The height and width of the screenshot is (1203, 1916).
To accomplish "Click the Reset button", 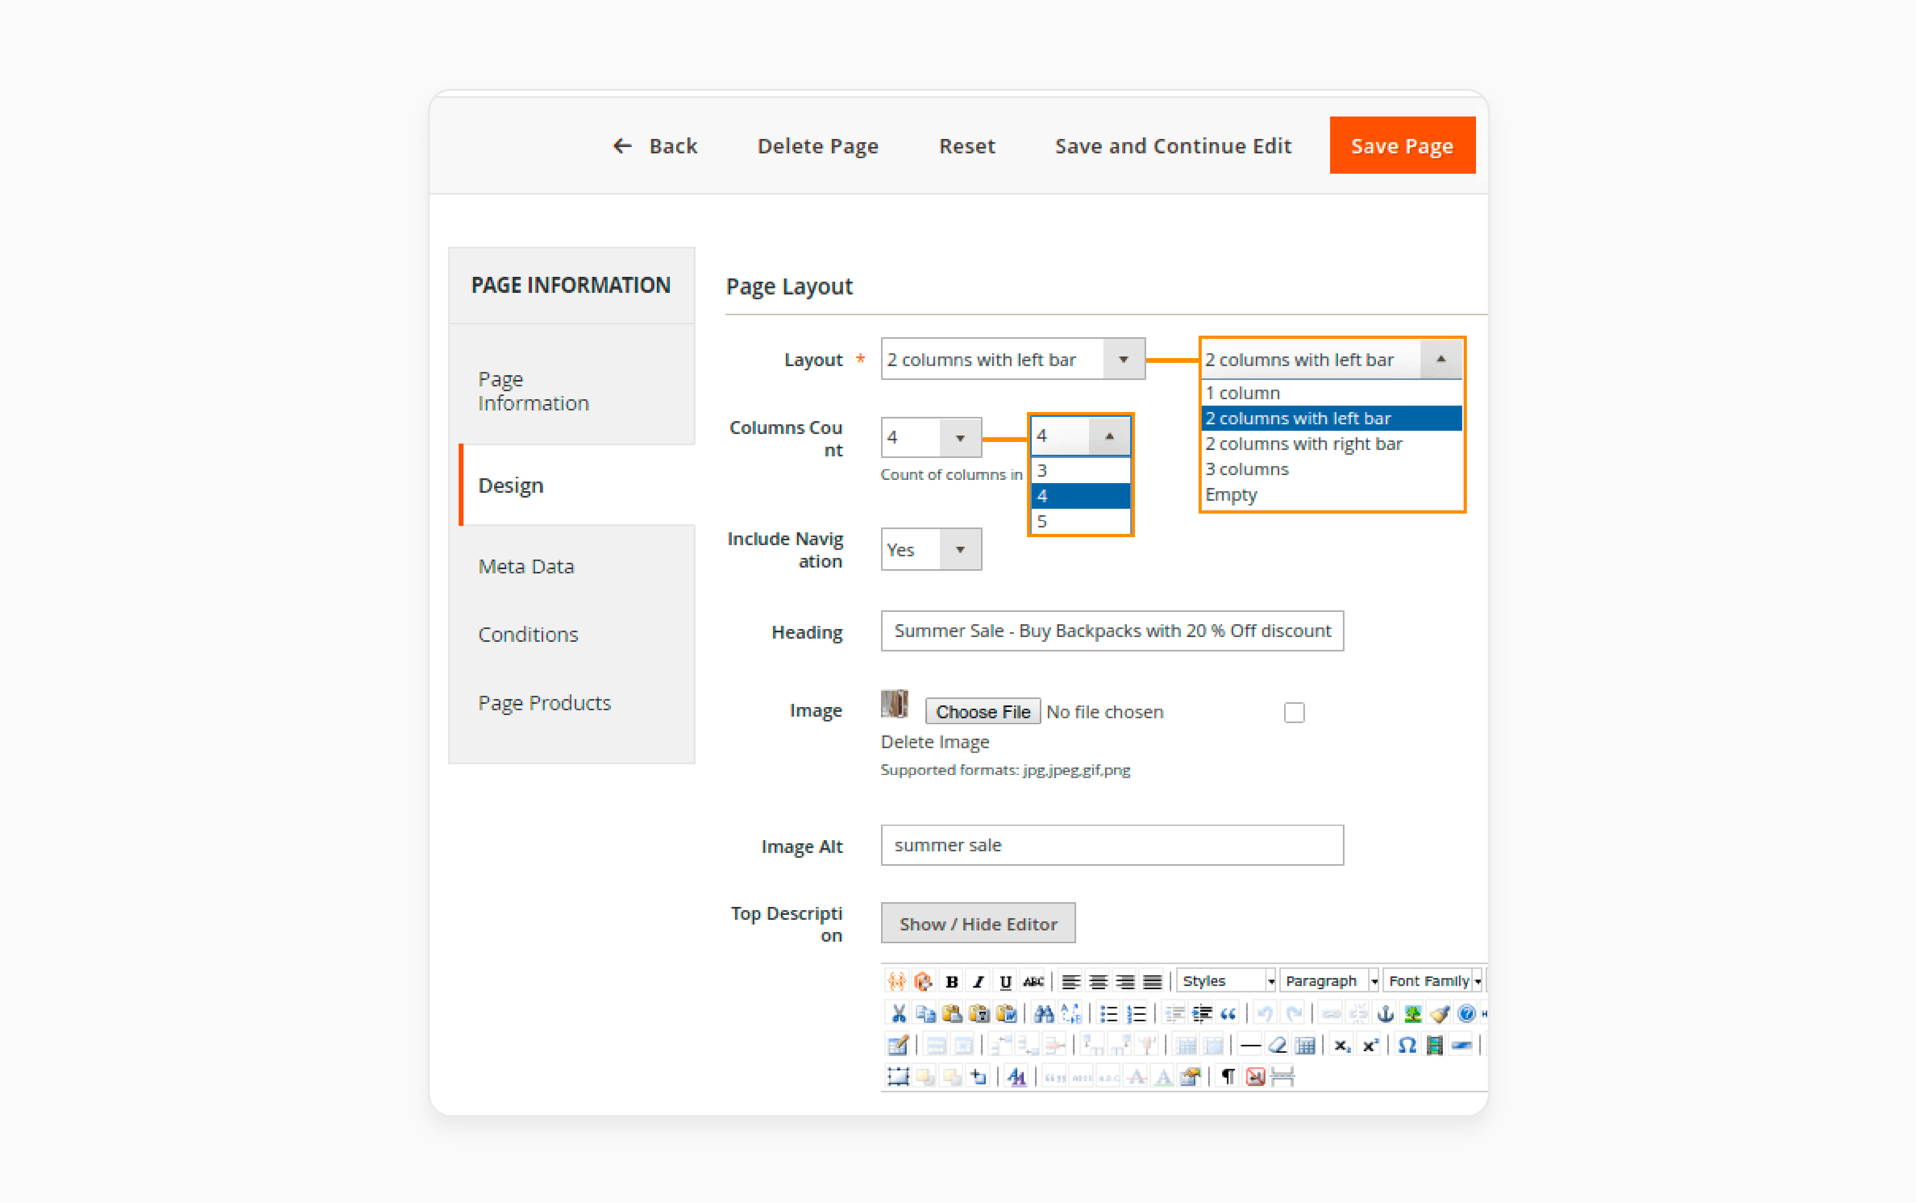I will (x=967, y=145).
